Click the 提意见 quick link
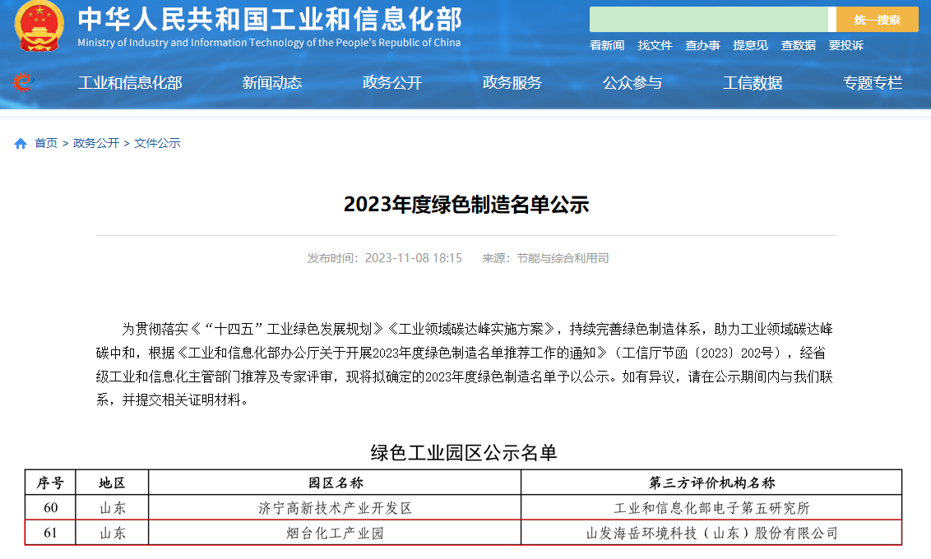Screen dimensions: 931x559 750,46
